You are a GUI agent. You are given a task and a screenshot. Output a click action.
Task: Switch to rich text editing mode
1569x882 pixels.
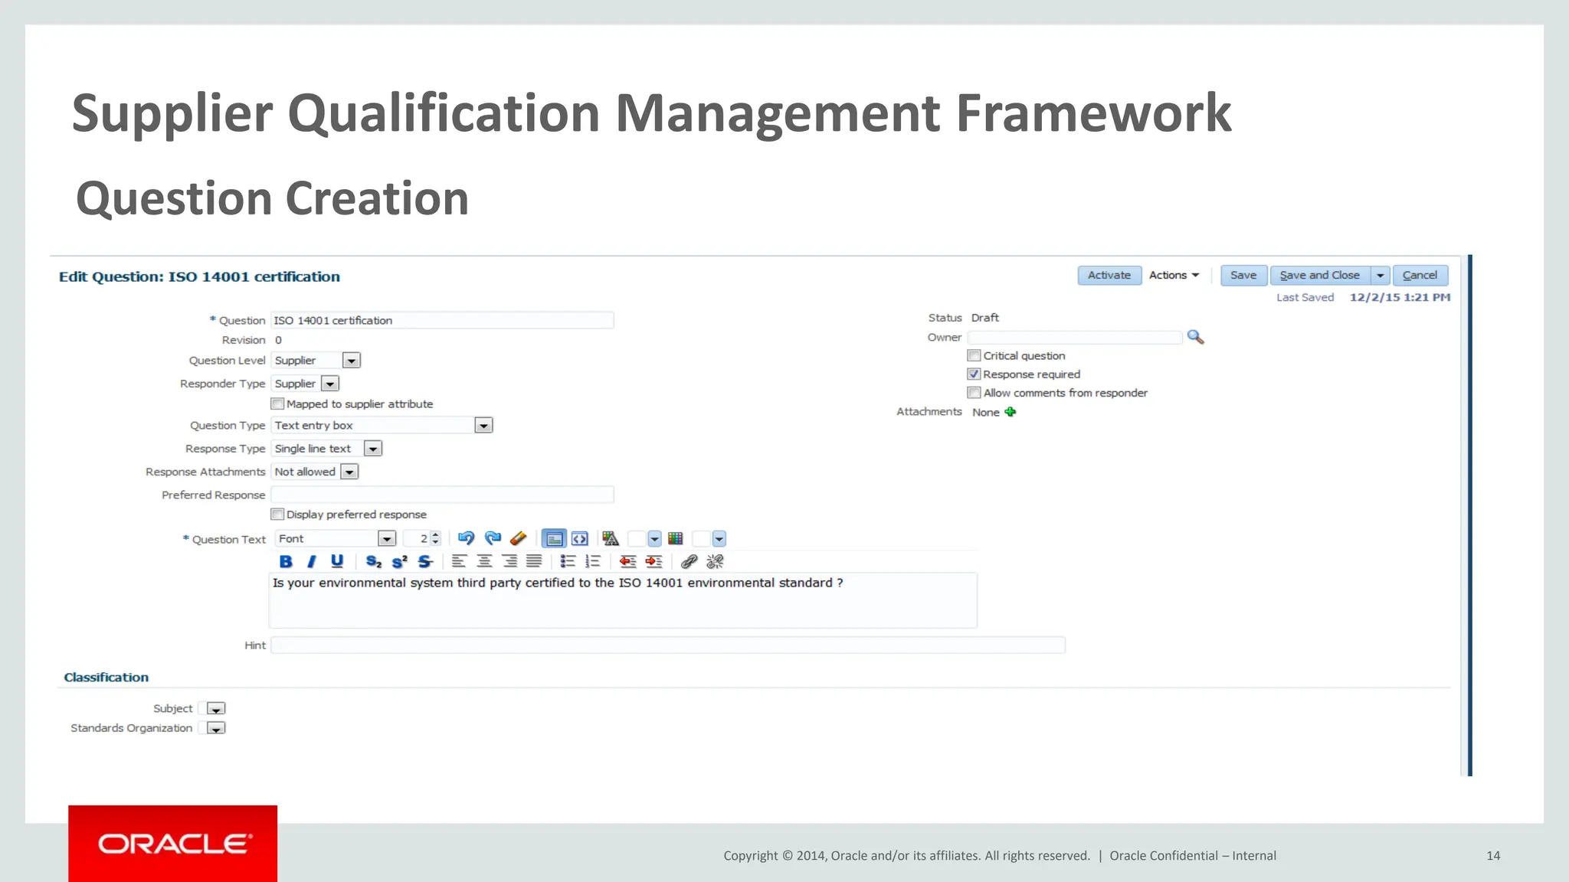(x=554, y=539)
